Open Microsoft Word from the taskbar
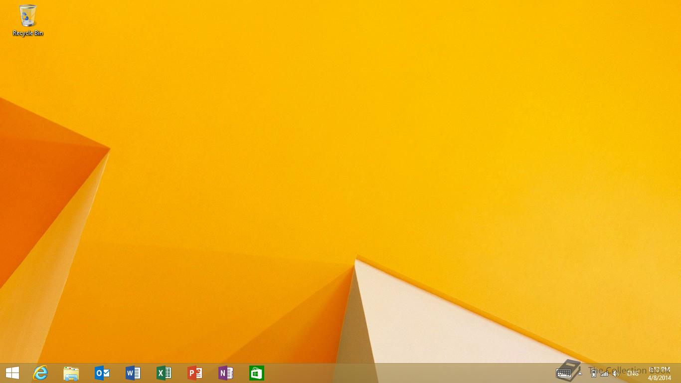 133,373
